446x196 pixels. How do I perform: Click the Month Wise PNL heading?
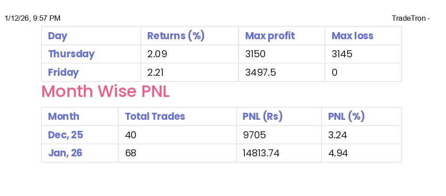[105, 91]
